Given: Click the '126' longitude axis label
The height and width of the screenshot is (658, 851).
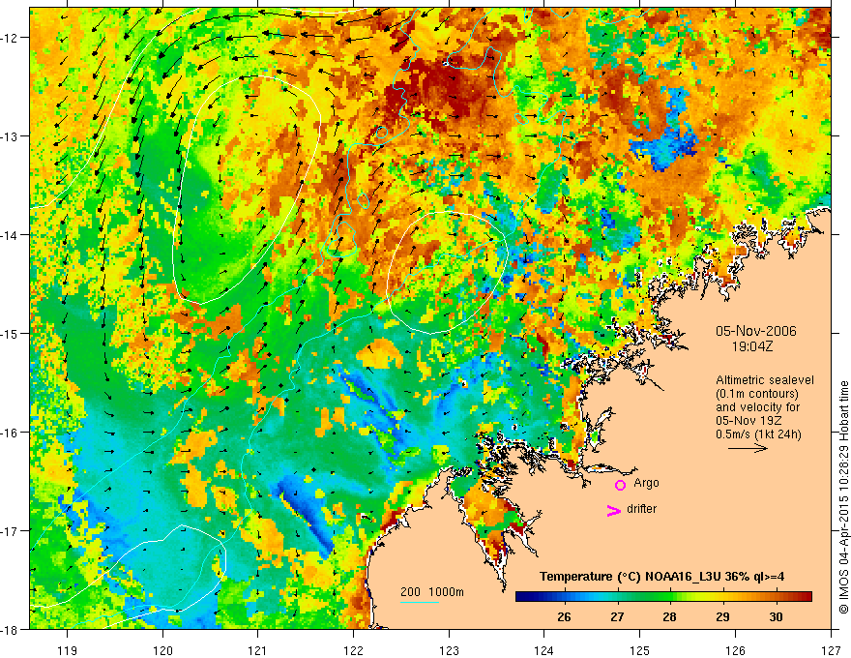Looking at the screenshot, I should (x=735, y=650).
